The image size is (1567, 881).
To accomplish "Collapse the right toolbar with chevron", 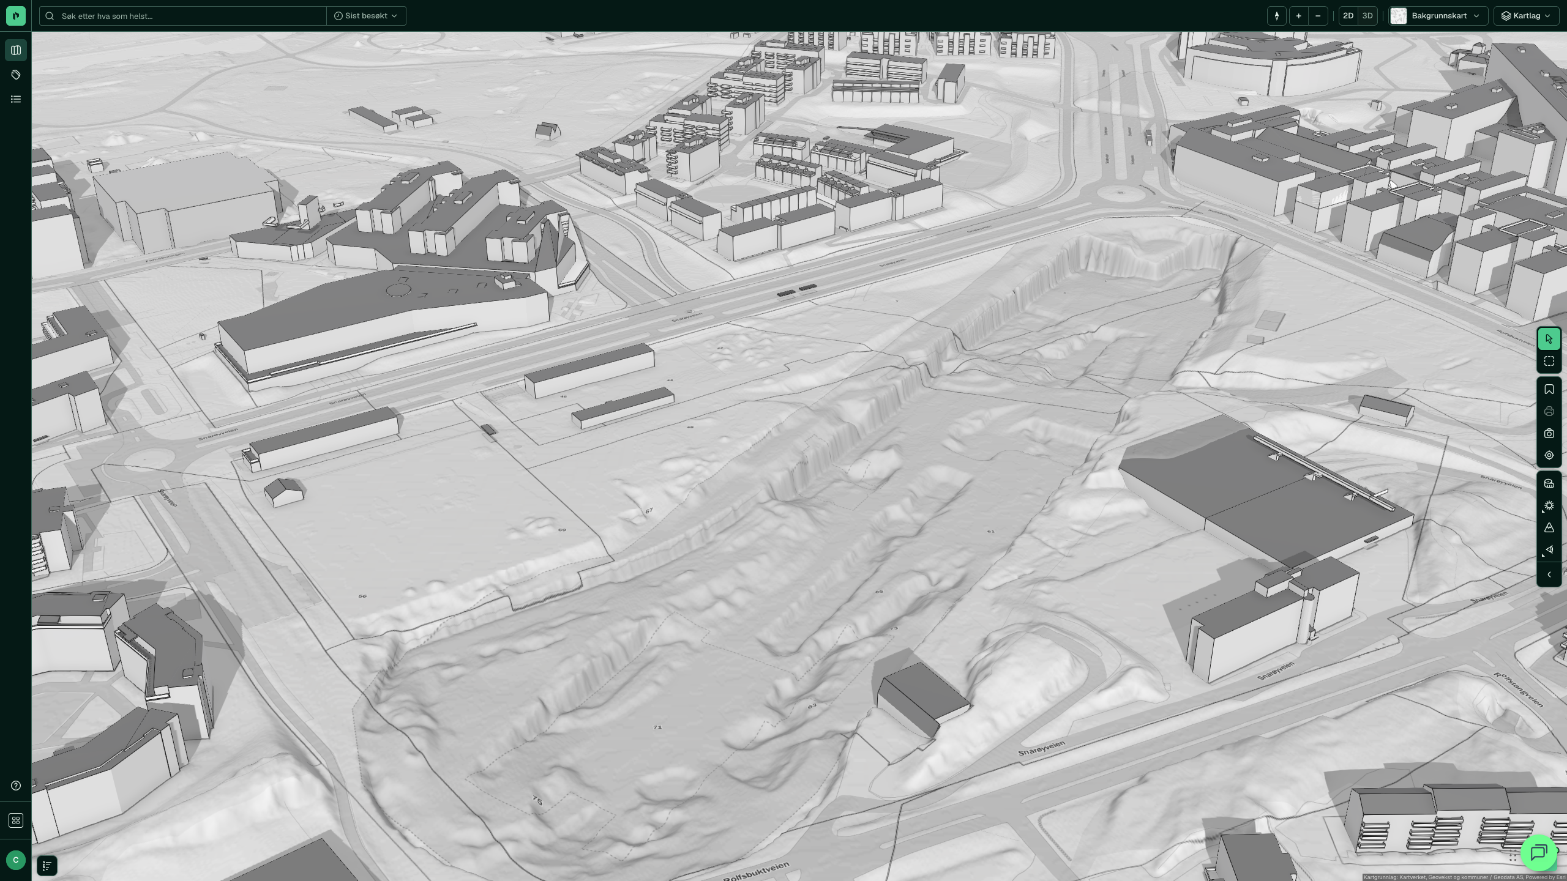I will coord(1549,575).
